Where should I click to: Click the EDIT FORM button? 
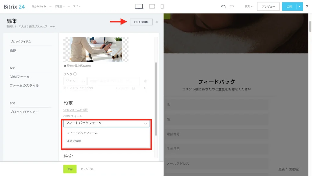click(141, 22)
